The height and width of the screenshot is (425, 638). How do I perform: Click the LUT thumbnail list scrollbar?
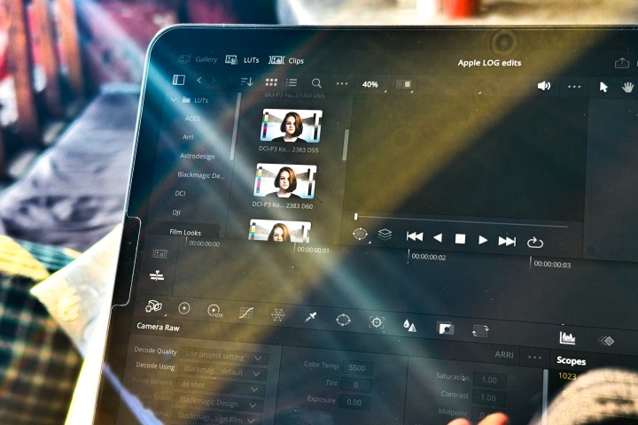click(x=346, y=144)
